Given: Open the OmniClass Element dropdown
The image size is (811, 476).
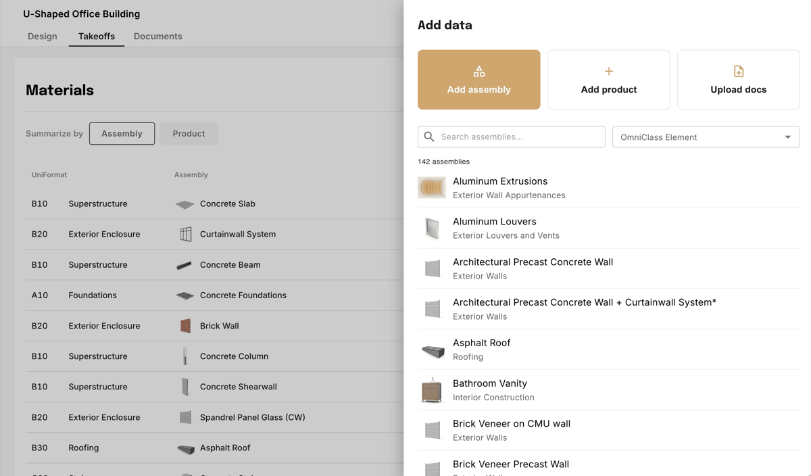Looking at the screenshot, I should pos(706,137).
